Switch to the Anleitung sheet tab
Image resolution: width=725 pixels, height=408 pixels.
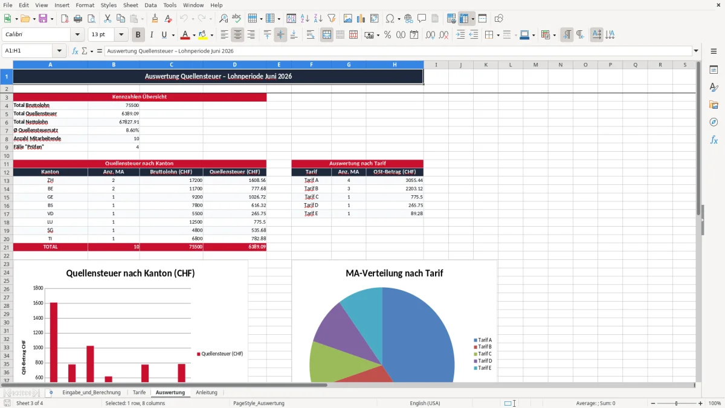(207, 392)
